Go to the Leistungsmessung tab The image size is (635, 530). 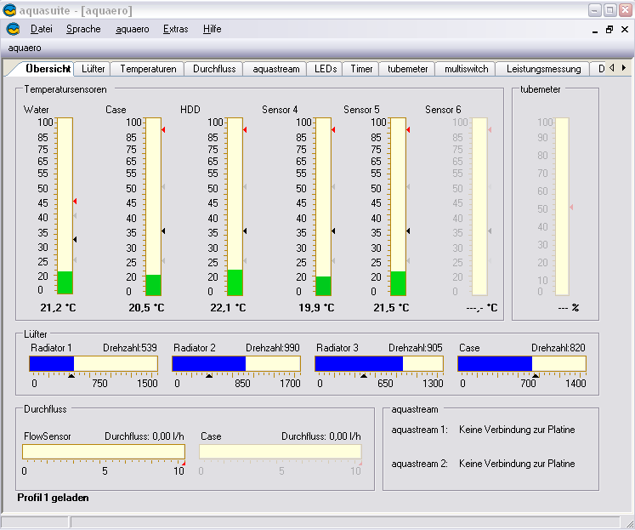click(543, 69)
